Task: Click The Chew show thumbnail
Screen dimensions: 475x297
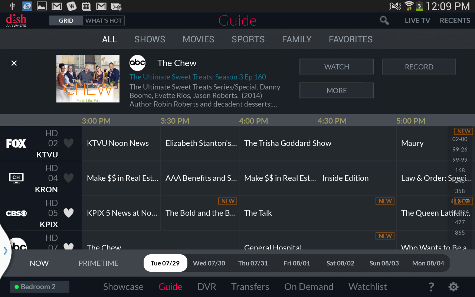Action: [x=88, y=79]
